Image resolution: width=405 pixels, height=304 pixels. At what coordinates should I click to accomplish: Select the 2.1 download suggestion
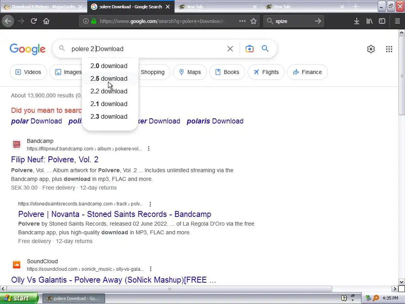110,104
